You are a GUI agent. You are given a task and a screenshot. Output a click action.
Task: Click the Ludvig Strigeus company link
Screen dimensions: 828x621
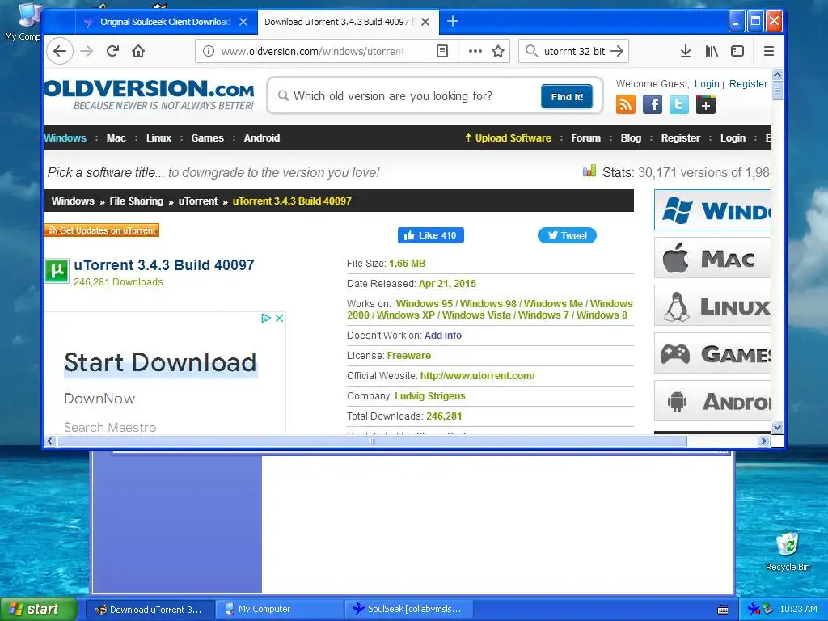(430, 396)
